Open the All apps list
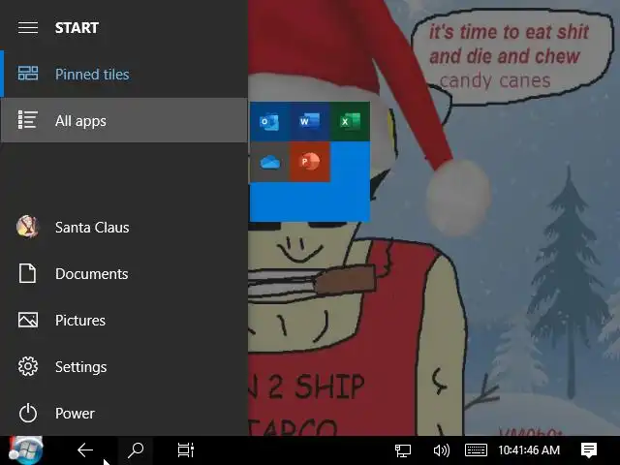This screenshot has height=465, width=620. click(124, 120)
